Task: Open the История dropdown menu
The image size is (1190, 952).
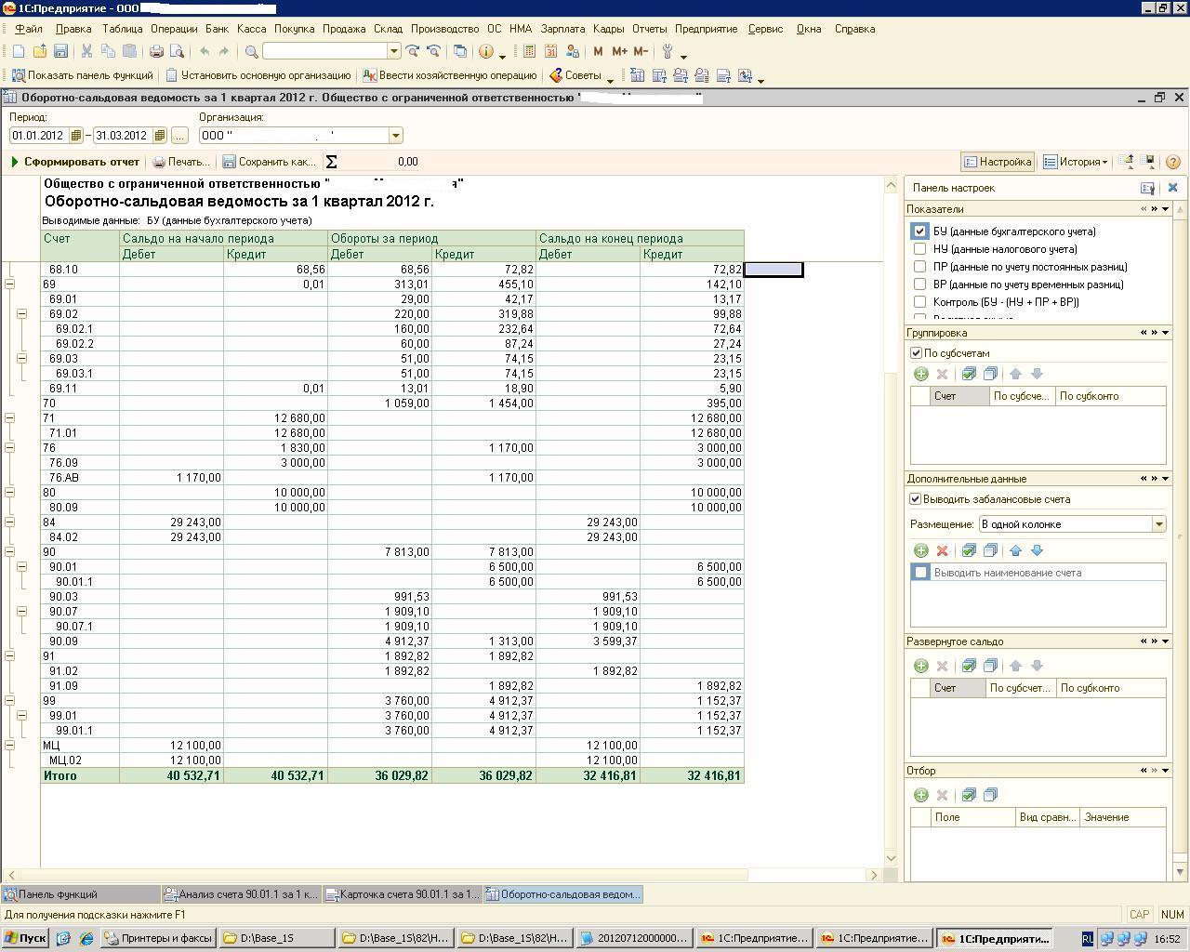Action: click(1076, 162)
